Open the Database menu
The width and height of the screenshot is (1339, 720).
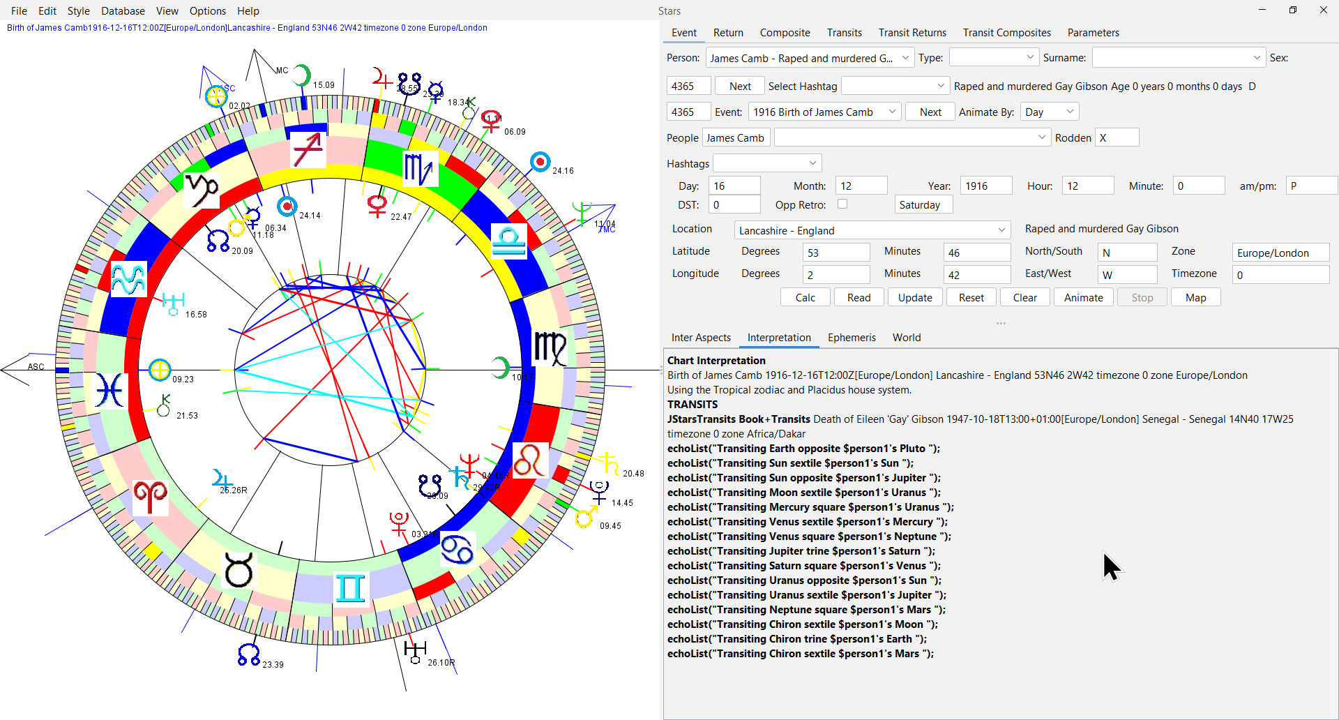pyautogui.click(x=123, y=11)
